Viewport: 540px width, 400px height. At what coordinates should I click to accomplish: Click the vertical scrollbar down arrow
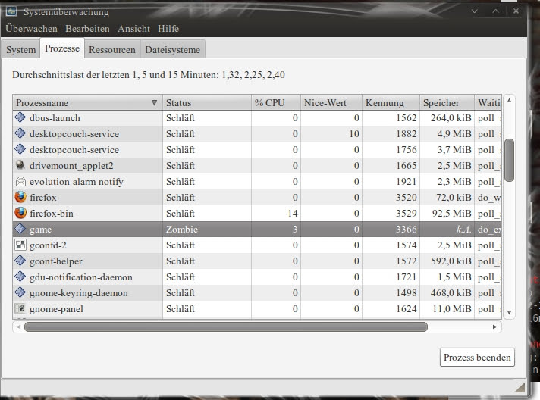[509, 312]
